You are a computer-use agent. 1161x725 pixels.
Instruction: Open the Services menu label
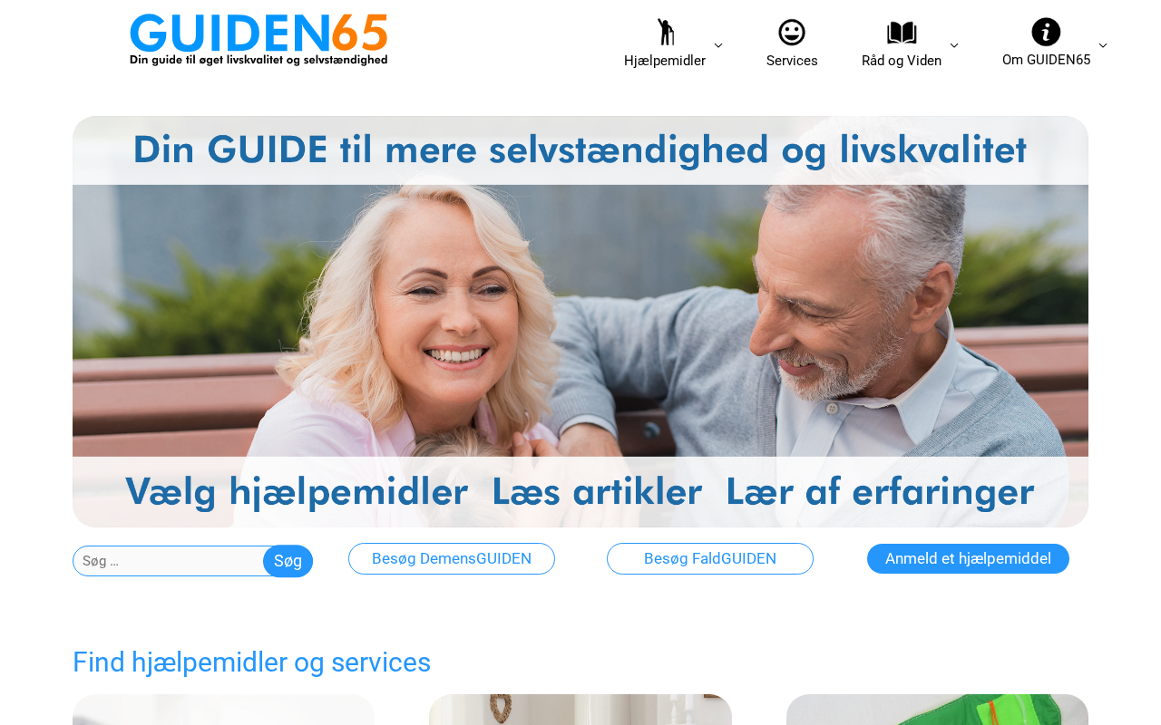[x=792, y=61]
